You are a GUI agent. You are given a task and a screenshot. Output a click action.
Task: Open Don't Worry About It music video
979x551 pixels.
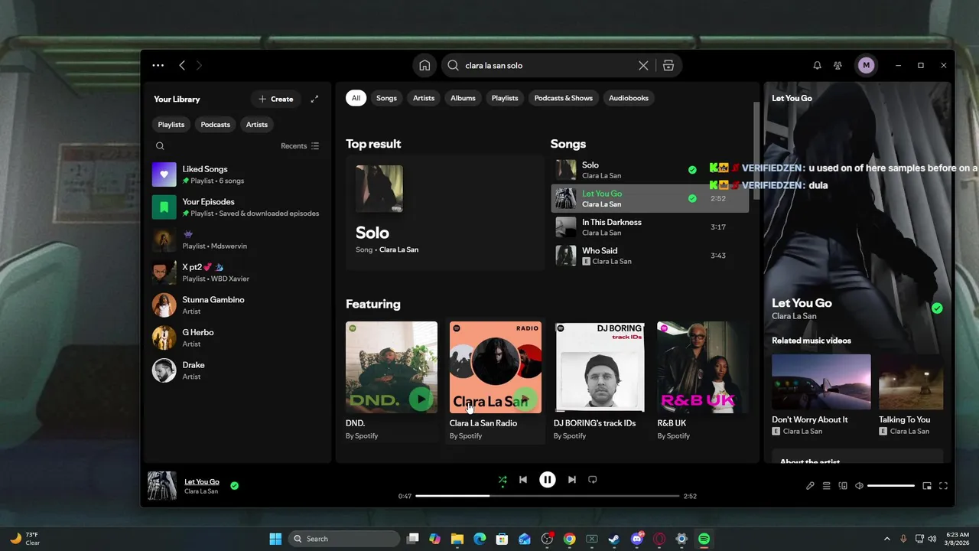[x=821, y=395]
